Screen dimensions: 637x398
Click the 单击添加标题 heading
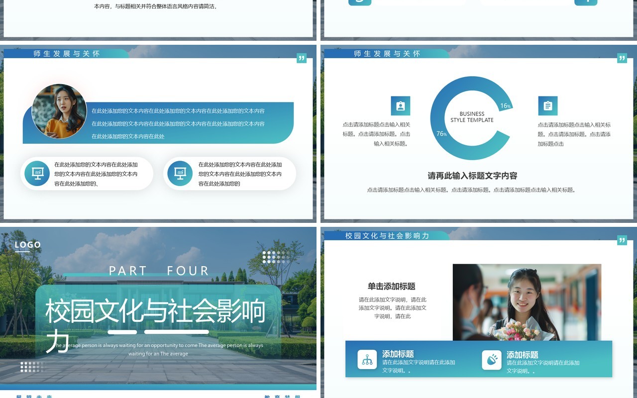[x=392, y=287]
